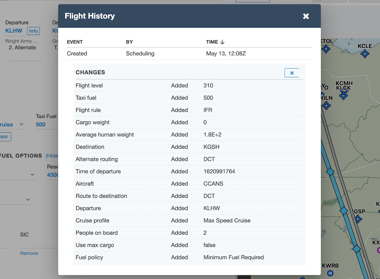Hide the Fuel Options section
Image resolution: width=380 pixels, height=279 pixels.
pyautogui.click(x=52, y=156)
